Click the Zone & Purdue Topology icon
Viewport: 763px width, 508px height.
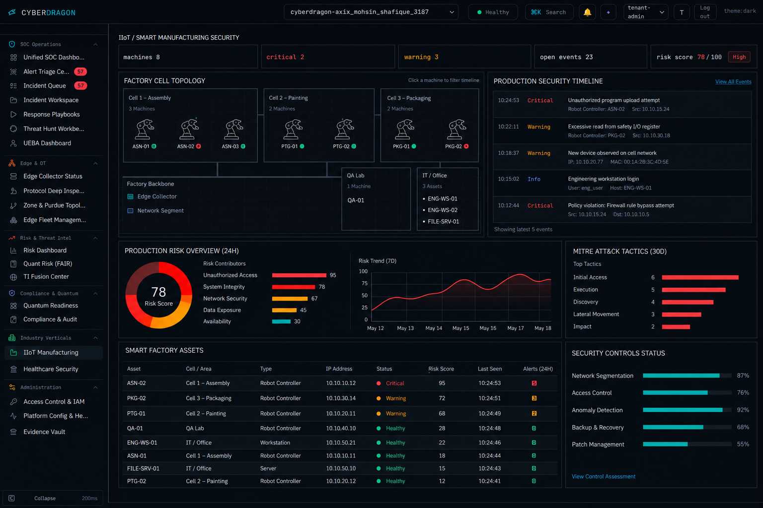pyautogui.click(x=13, y=205)
